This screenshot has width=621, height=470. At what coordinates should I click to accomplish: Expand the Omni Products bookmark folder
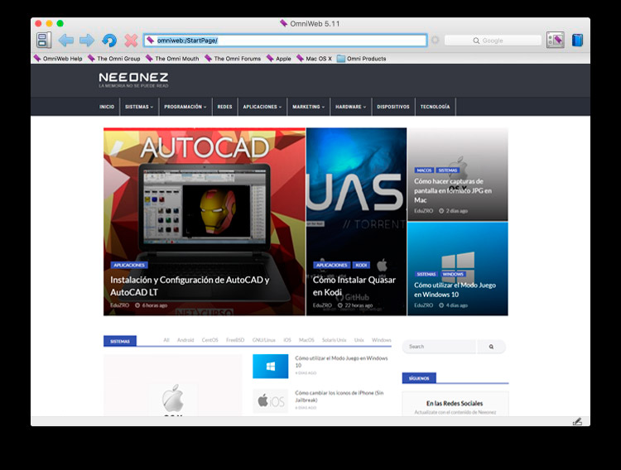(x=361, y=59)
